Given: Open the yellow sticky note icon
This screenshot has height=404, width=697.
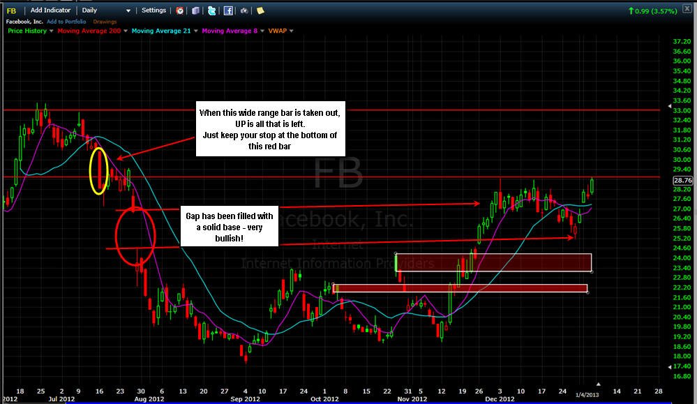Looking at the screenshot, I should pos(260,10).
